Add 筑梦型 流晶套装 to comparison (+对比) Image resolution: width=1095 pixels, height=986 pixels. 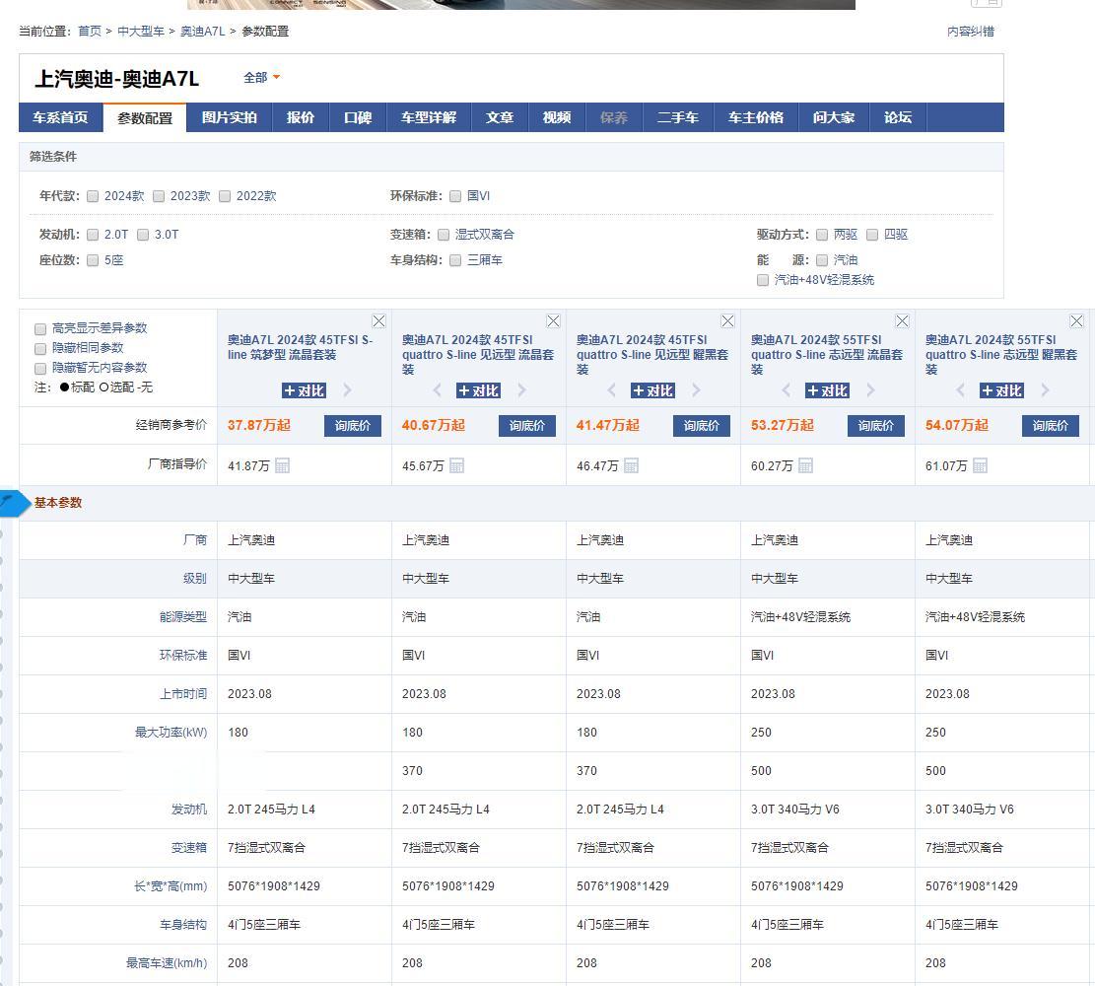304,390
